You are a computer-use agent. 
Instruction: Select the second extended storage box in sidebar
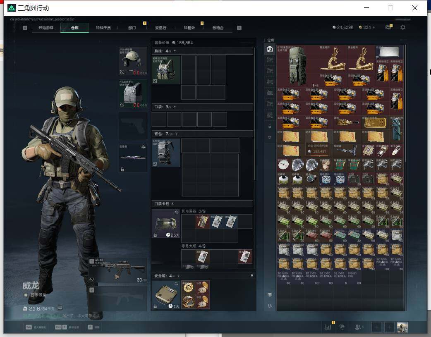[270, 71]
